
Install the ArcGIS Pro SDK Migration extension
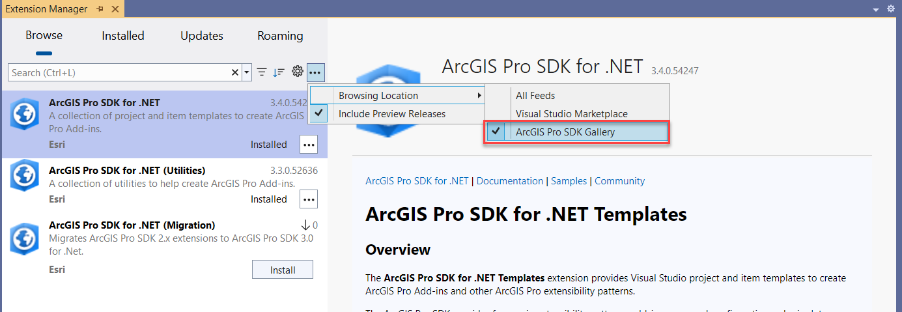click(x=282, y=270)
